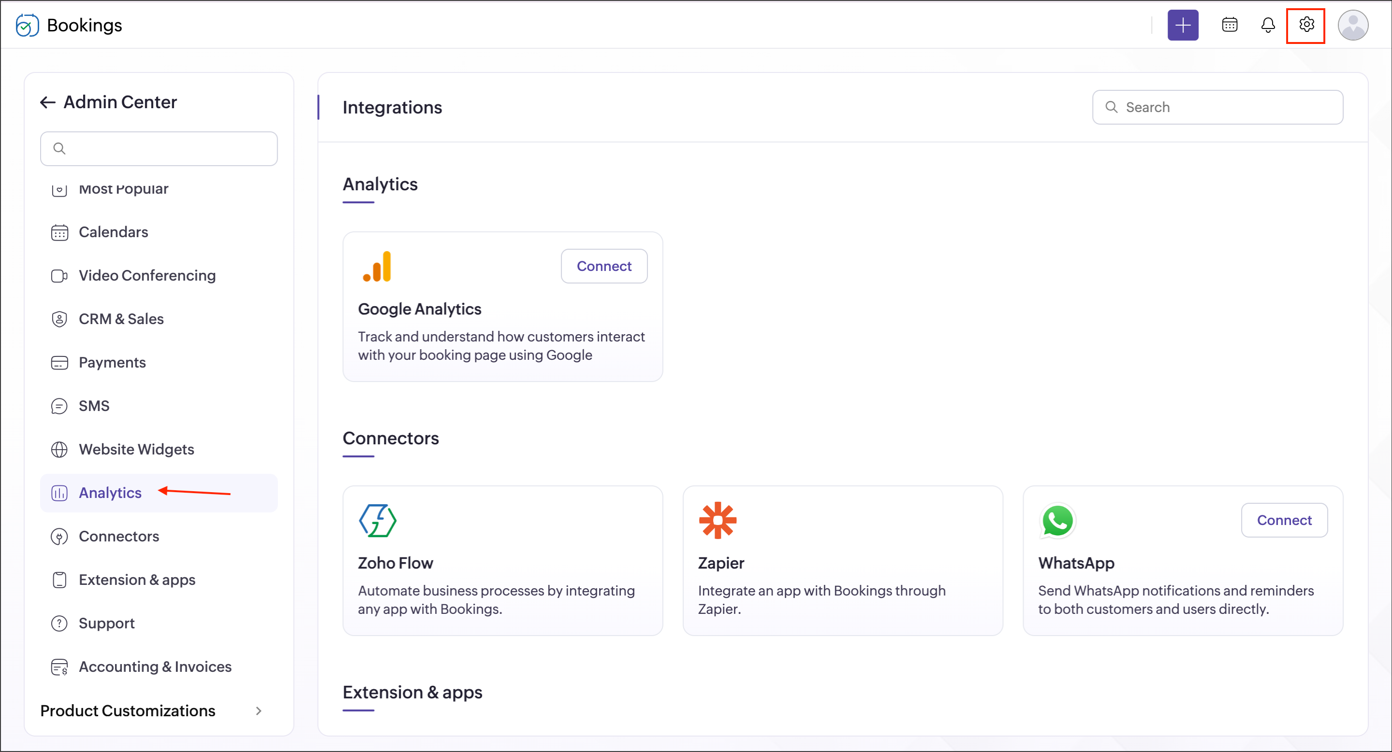Open Website Widgets in sidebar
This screenshot has height=752, width=1392.
(136, 449)
